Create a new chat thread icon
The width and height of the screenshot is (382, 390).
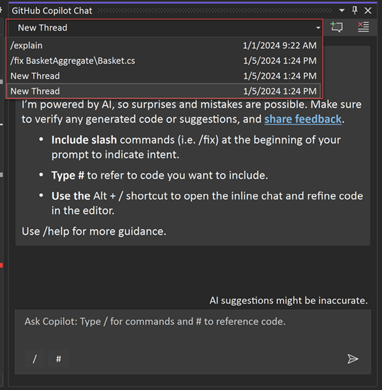point(336,27)
